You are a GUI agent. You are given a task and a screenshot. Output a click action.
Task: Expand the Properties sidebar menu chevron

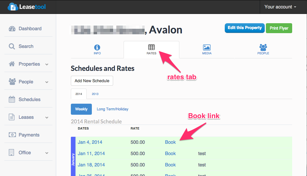point(47,64)
